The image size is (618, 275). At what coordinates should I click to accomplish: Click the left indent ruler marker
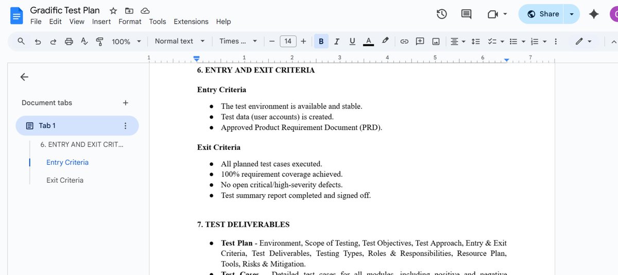point(196,59)
